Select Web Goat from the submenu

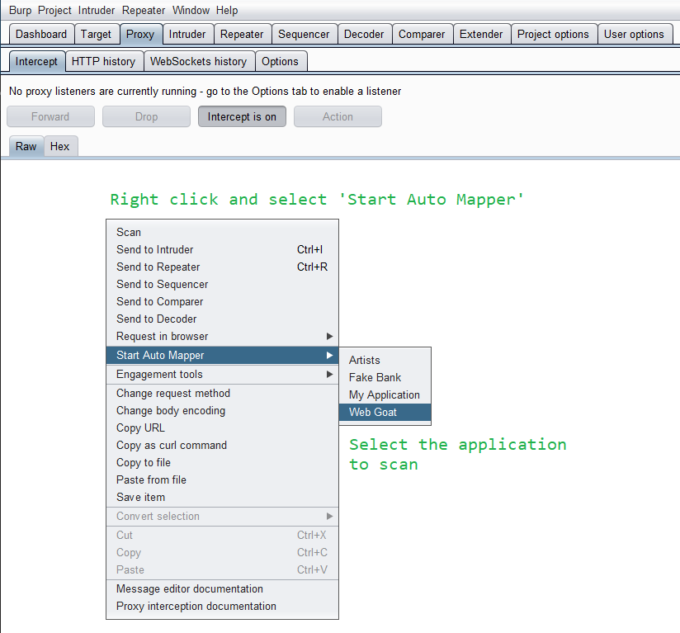pos(373,412)
